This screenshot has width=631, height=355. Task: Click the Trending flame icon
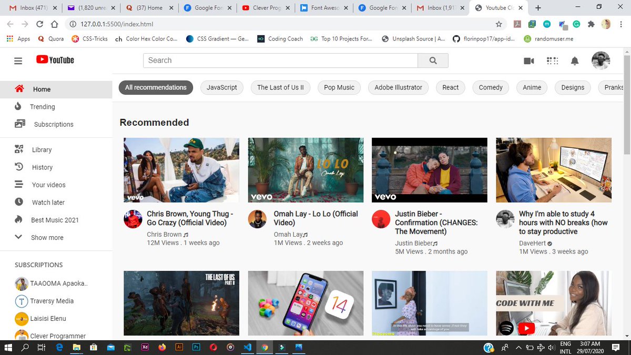click(x=18, y=106)
